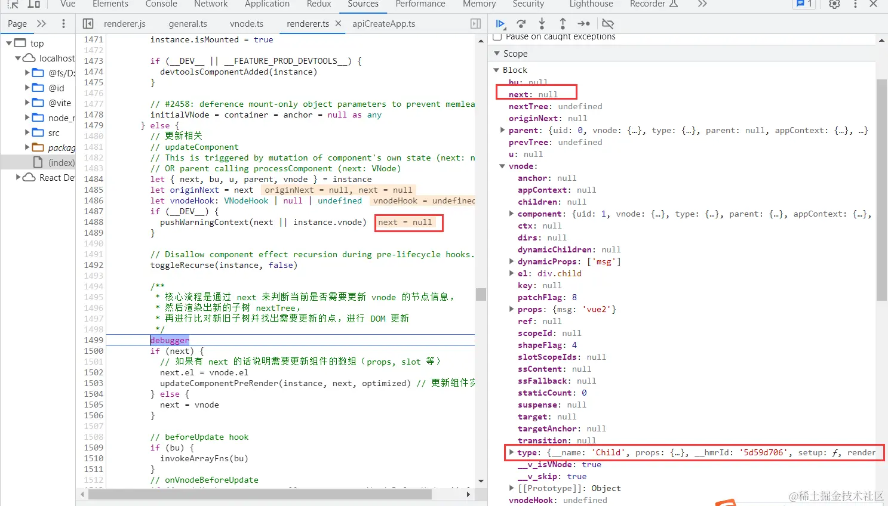Screen dimensions: 888x506
Task: Resume script execution with the blue play icon
Action: click(500, 24)
